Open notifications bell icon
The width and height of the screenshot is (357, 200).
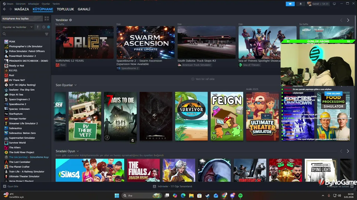click(301, 4)
